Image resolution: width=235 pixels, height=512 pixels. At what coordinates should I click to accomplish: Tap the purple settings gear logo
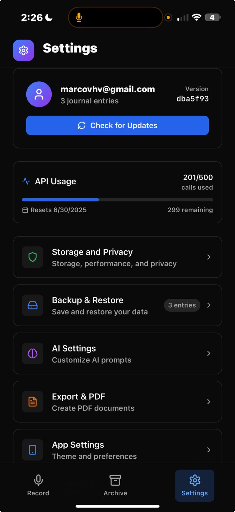(23, 50)
